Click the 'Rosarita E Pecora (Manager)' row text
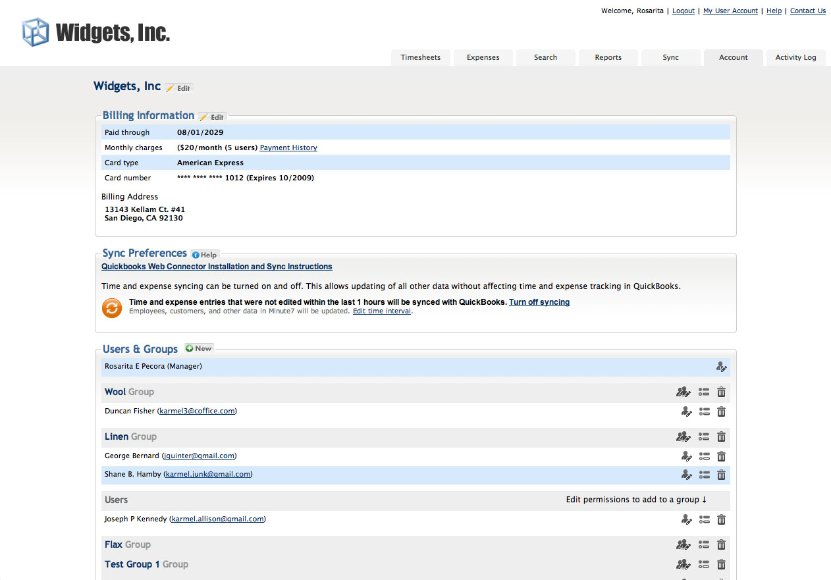This screenshot has height=580, width=831. (x=153, y=367)
